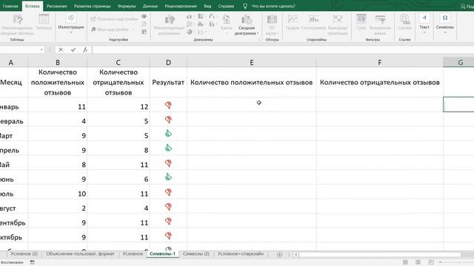
Task: Open the Рисование ribbon tab
Action: [x=56, y=6]
